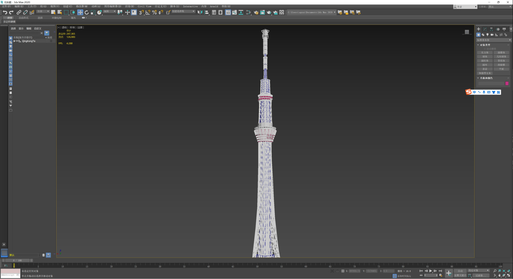Switch to the Cameras category in the Create panel

point(493,35)
